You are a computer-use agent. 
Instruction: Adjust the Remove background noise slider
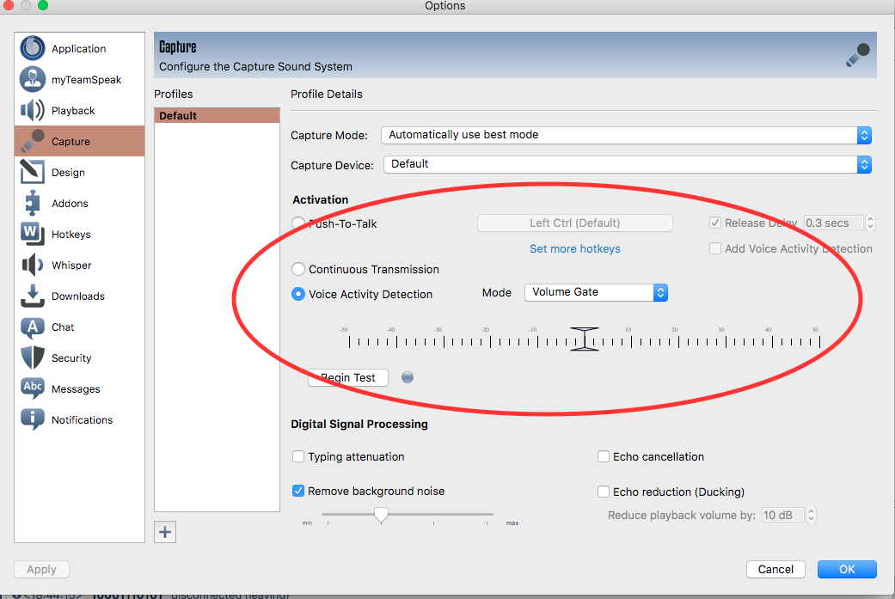point(382,515)
